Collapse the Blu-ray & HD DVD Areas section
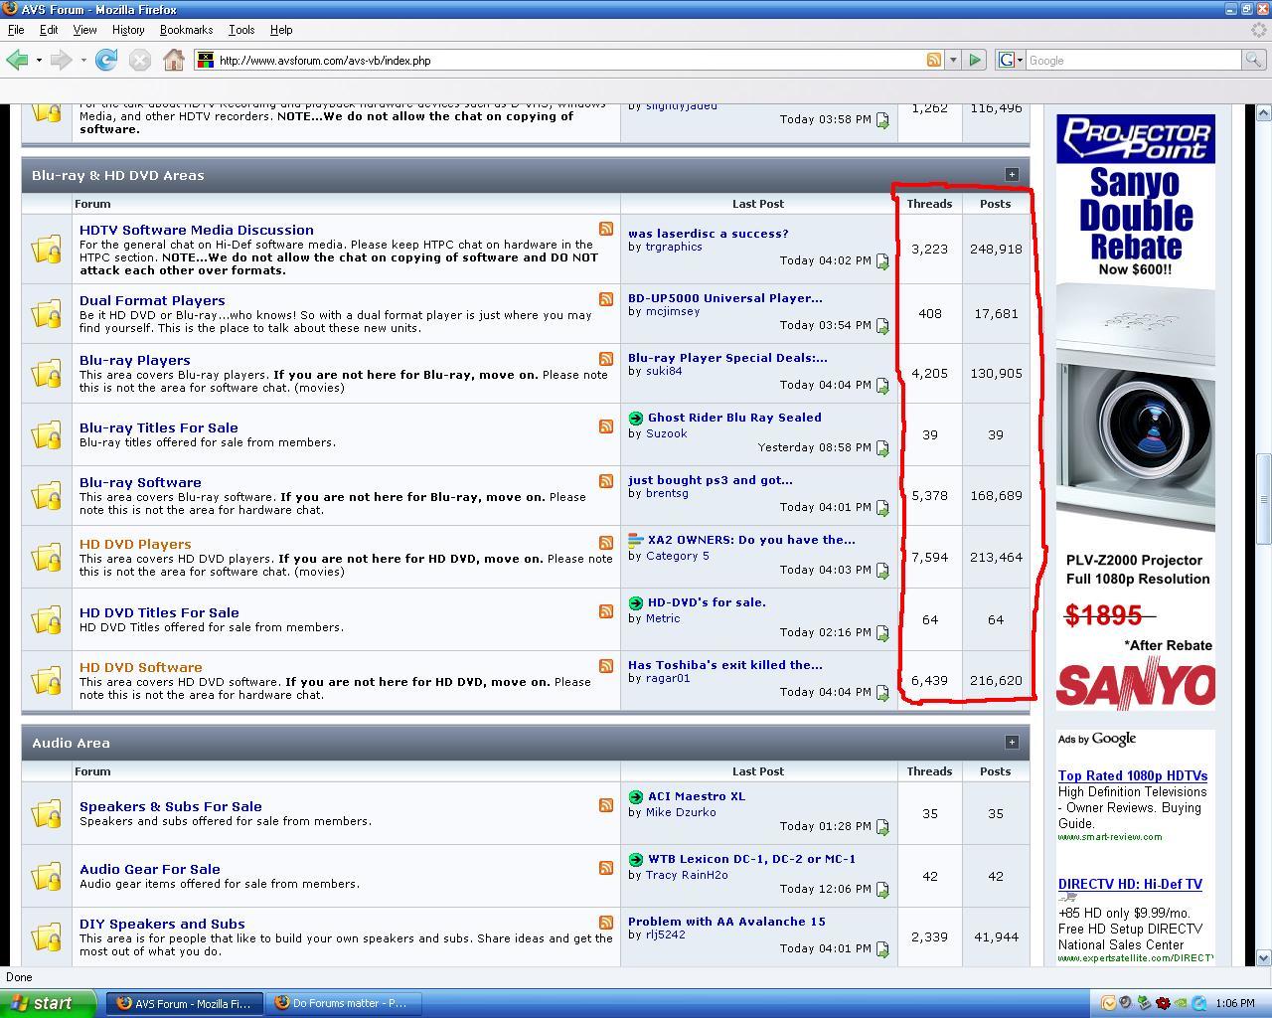This screenshot has width=1272, height=1018. coord(1012,175)
